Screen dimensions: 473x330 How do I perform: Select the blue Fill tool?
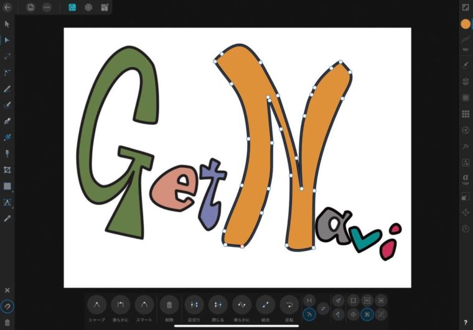point(7,137)
